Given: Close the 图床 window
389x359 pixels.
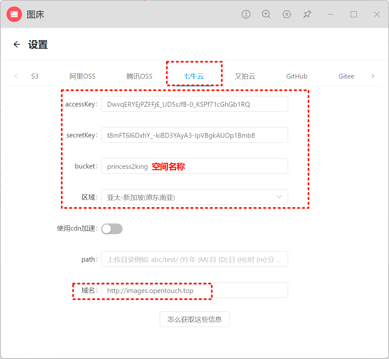Looking at the screenshot, I should tap(377, 14).
